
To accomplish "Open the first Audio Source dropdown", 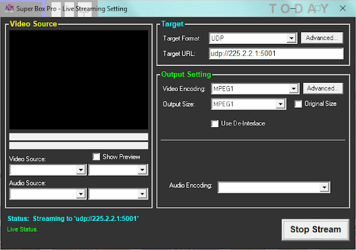I will coord(48,194).
